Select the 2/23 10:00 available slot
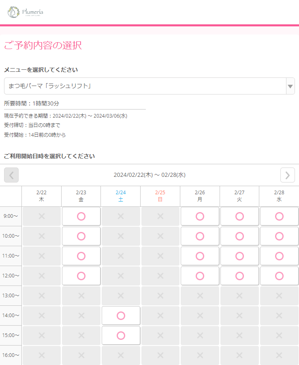The height and width of the screenshot is (365, 299). pos(81,236)
